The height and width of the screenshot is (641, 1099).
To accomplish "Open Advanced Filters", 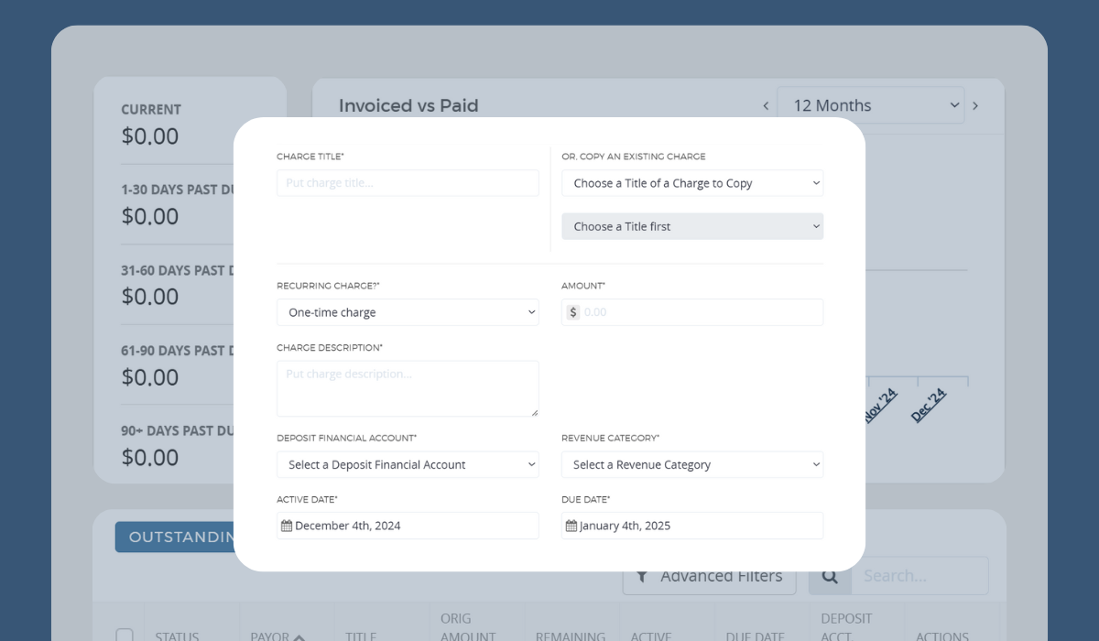I will tap(710, 576).
